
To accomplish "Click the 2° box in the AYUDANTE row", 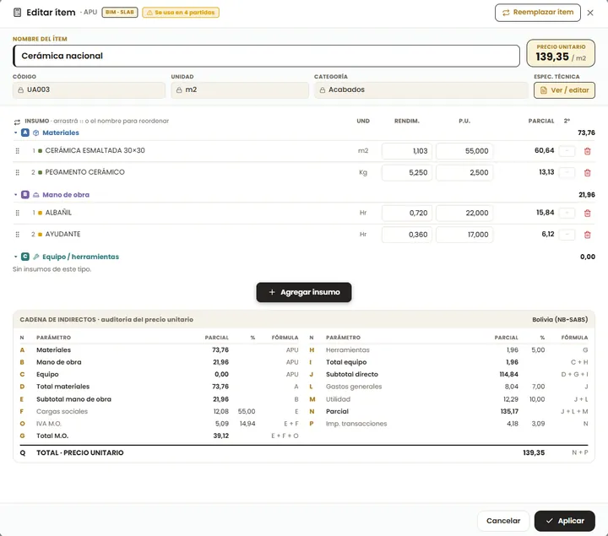I will click(567, 235).
